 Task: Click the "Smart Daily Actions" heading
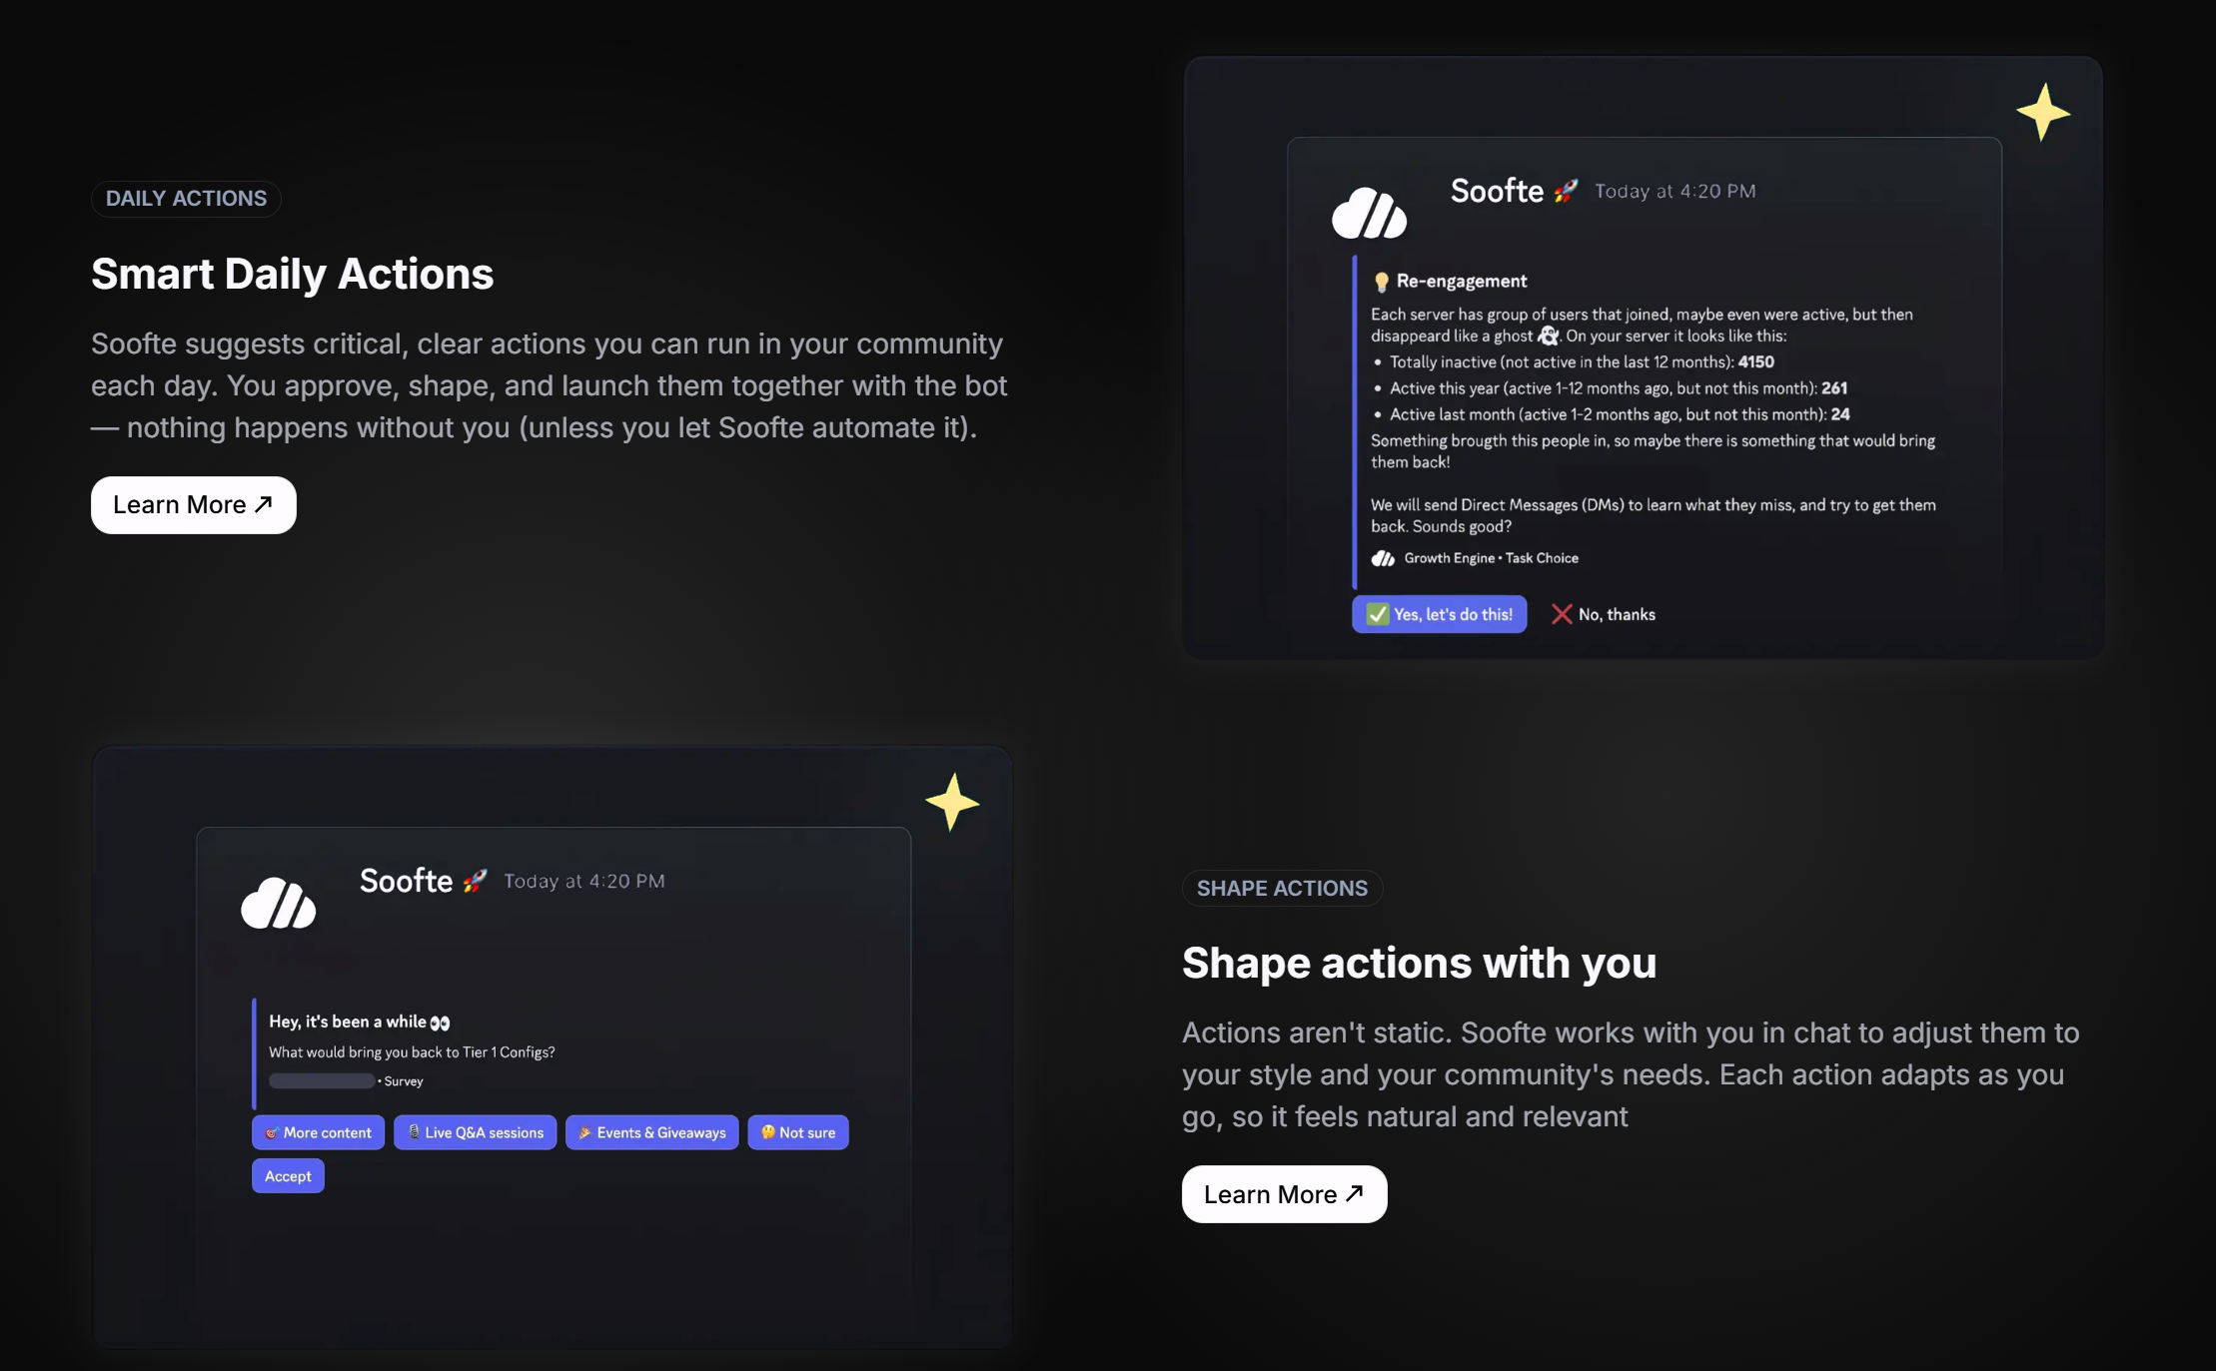tap(292, 274)
